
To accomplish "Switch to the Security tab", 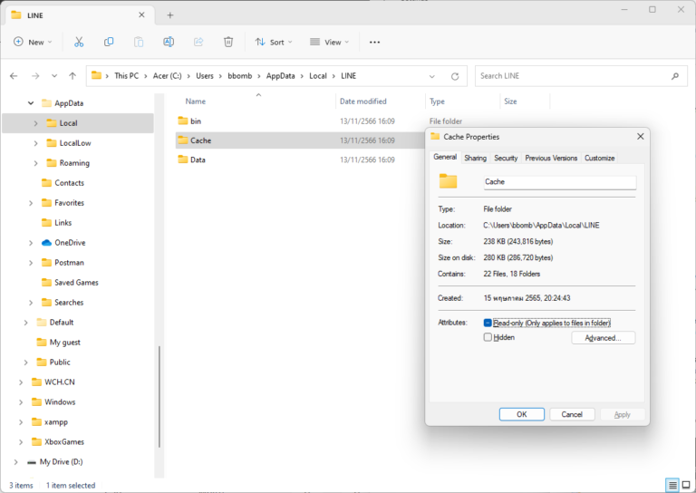I will 506,158.
